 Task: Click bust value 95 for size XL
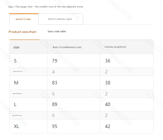(55, 126)
